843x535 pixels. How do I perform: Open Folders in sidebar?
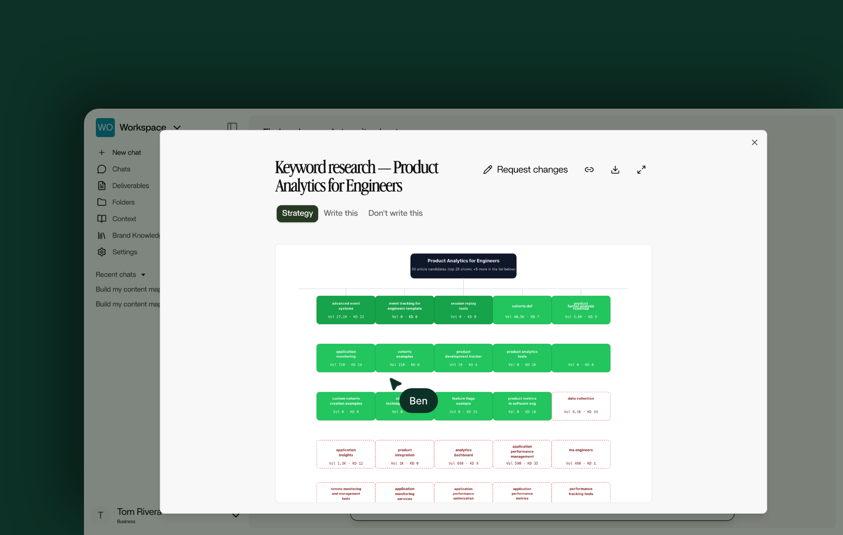click(x=123, y=202)
